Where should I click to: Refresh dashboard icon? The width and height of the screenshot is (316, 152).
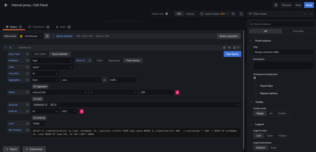(x=241, y=14)
